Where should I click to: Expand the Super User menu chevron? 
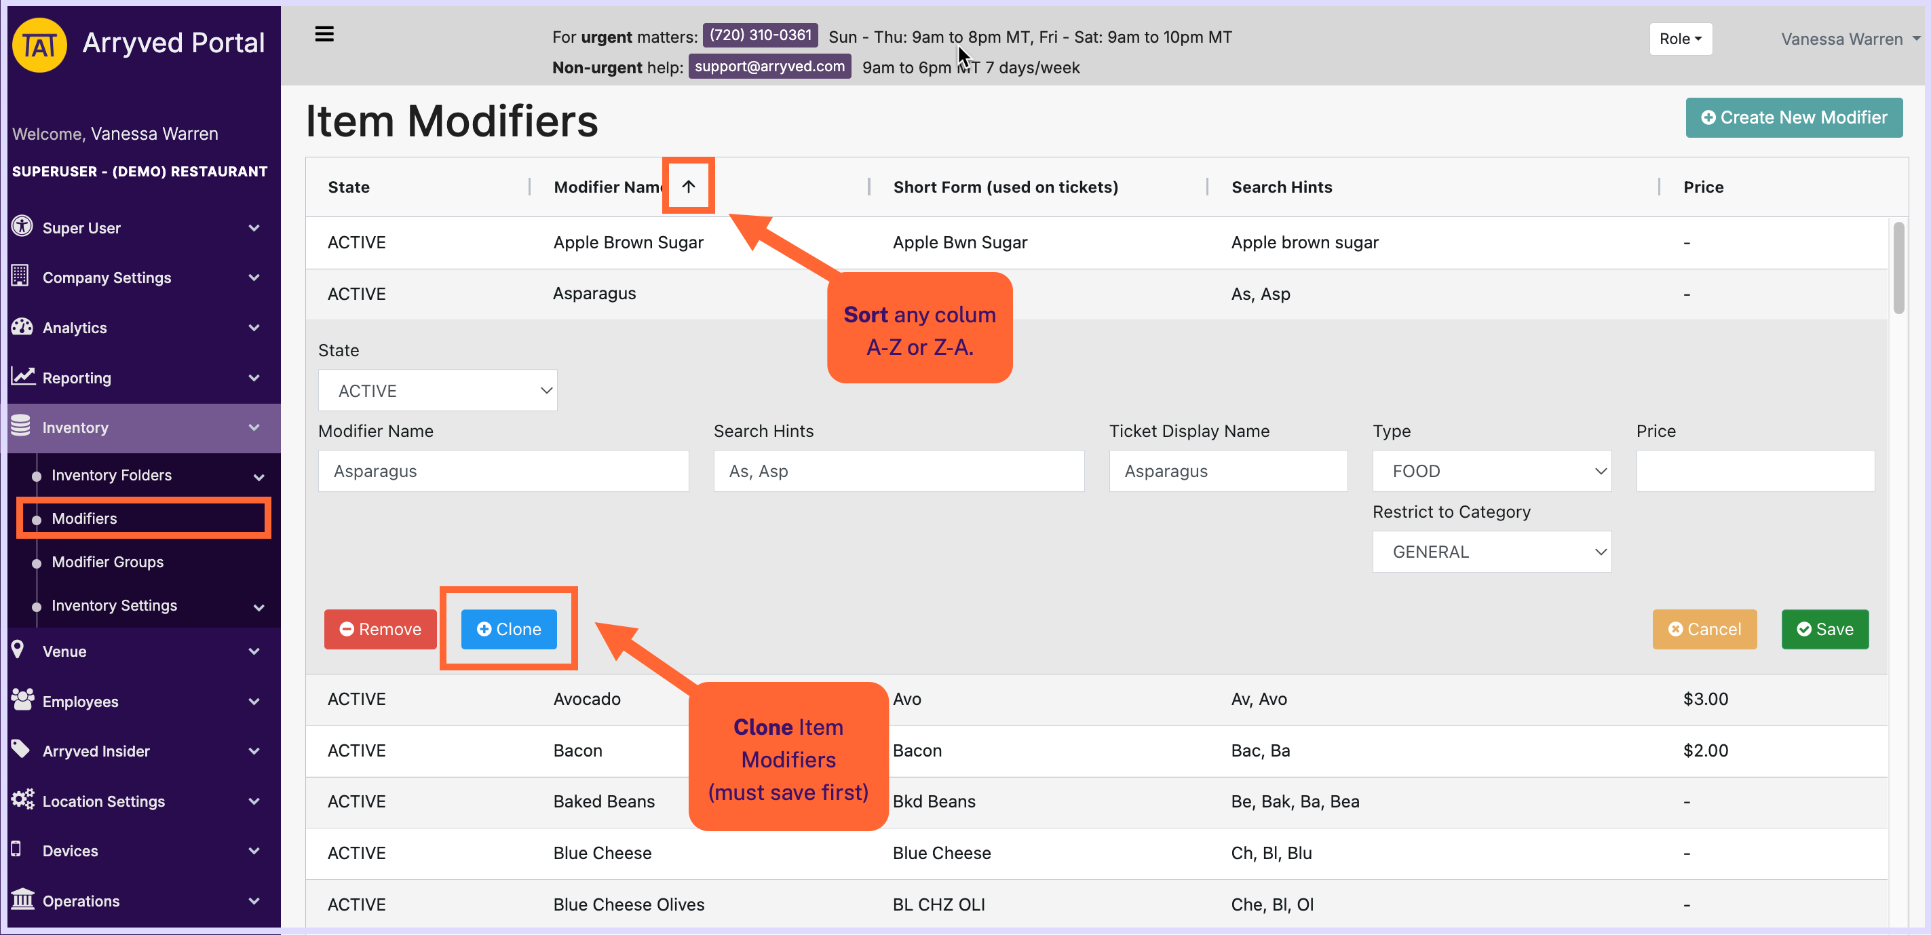(254, 228)
